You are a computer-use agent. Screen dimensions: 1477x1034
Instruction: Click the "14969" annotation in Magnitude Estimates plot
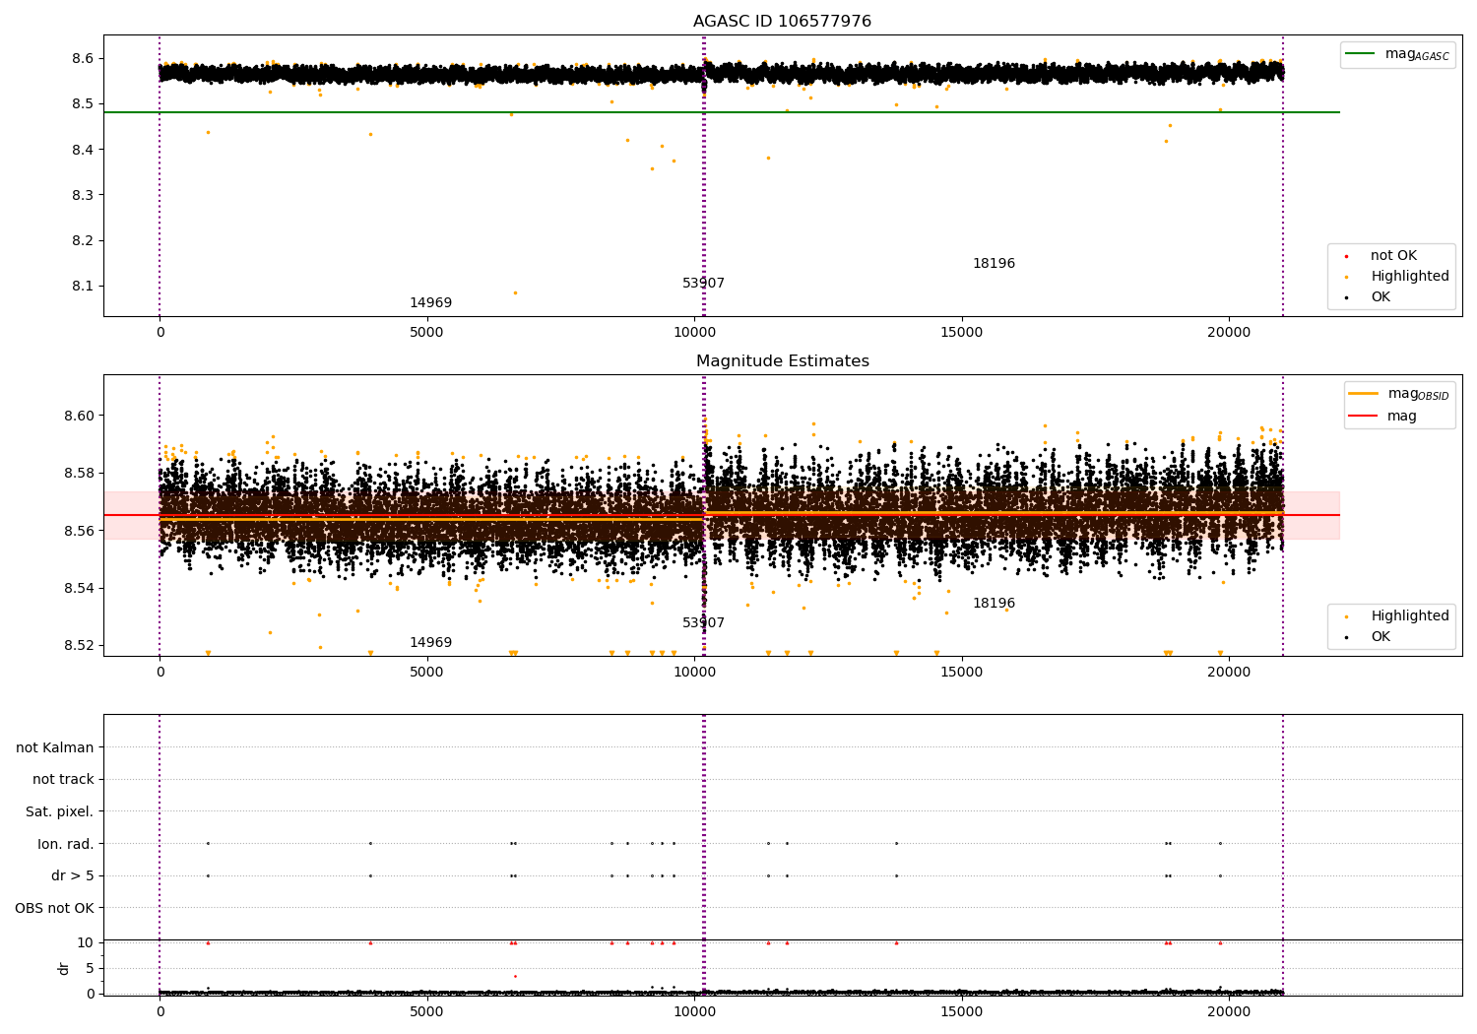pos(430,643)
